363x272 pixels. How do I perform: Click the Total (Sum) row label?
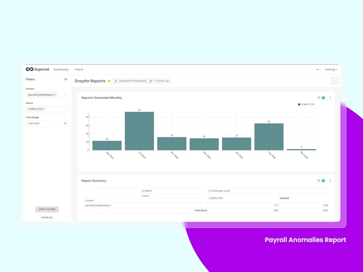coord(201,211)
